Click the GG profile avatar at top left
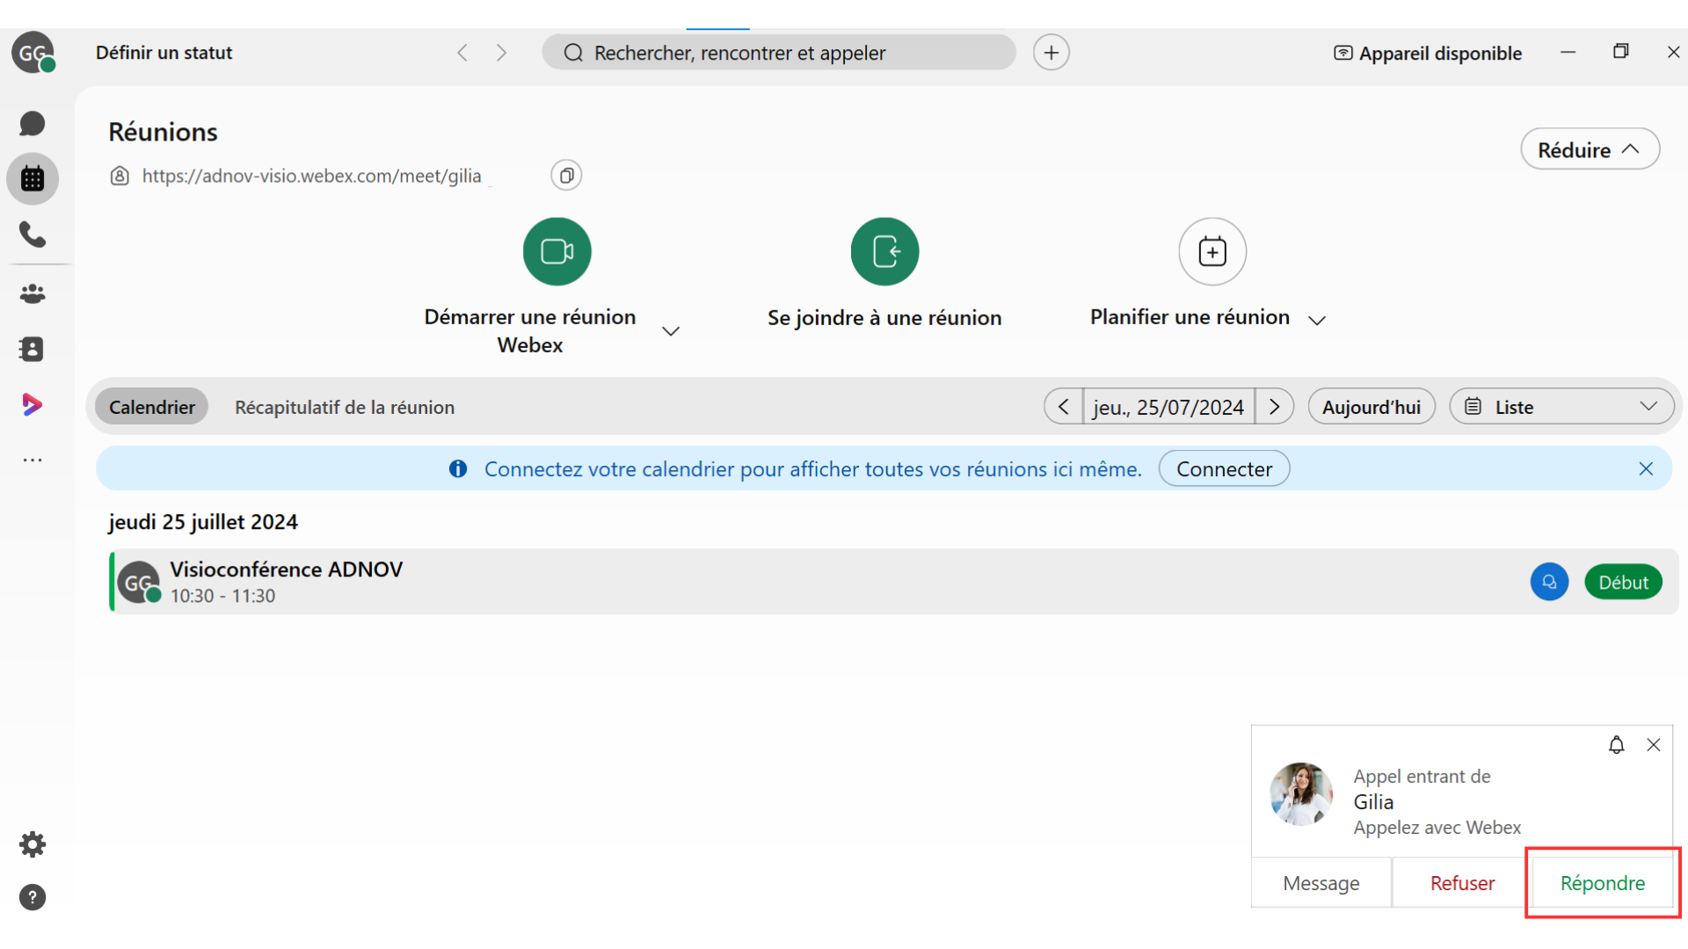 (33, 53)
